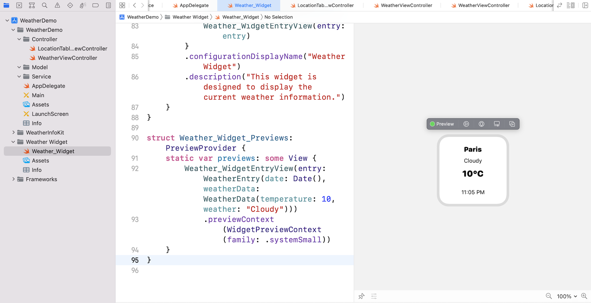This screenshot has height=303, width=591.
Task: Open the Source Control navigator icon
Action: pos(19,5)
